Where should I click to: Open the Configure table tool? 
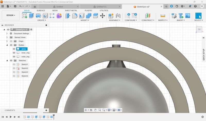click(134, 16)
